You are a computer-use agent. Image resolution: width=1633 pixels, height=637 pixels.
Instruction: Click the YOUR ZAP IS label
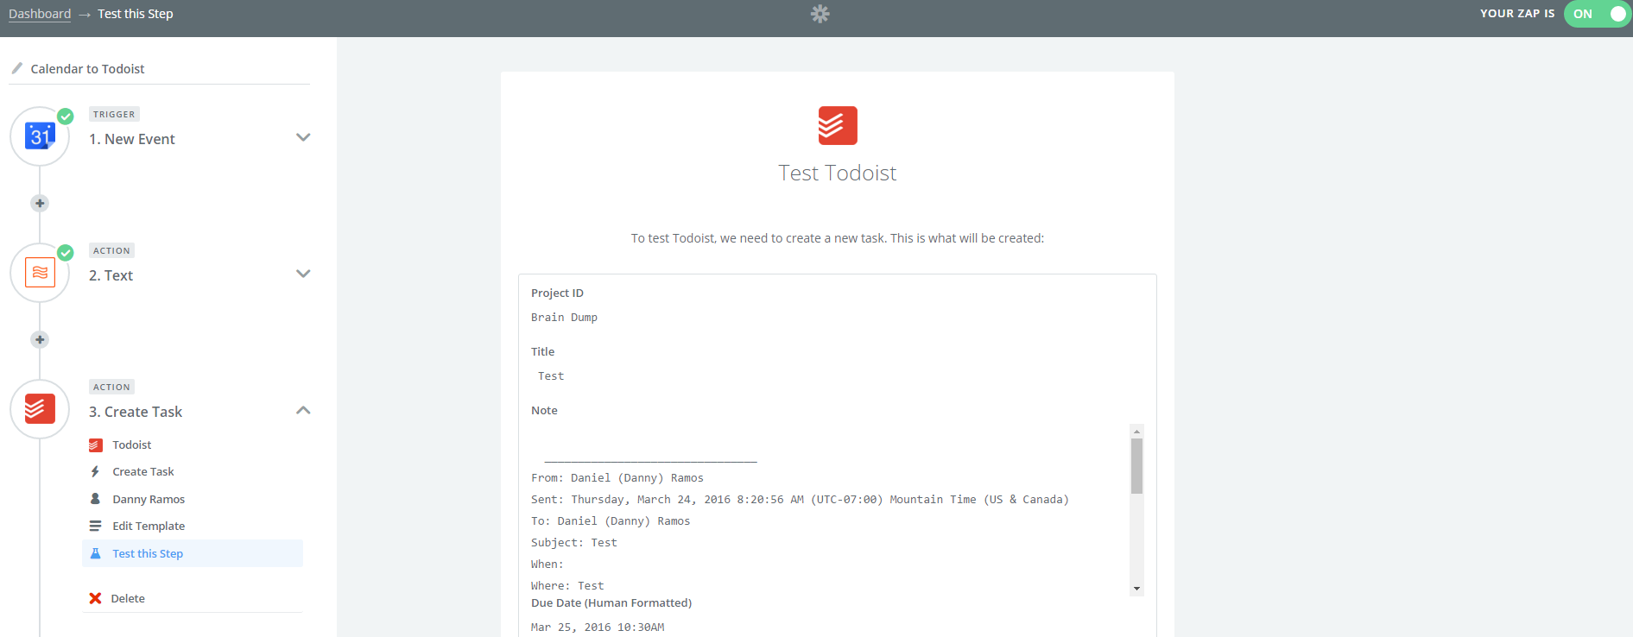coord(1517,14)
